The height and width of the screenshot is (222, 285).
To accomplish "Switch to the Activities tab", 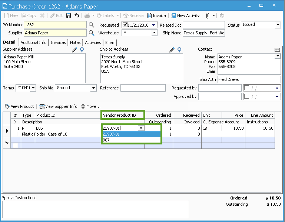I will pos(93,42).
